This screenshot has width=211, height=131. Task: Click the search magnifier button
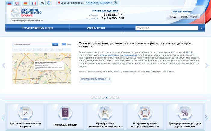[x=201, y=28]
